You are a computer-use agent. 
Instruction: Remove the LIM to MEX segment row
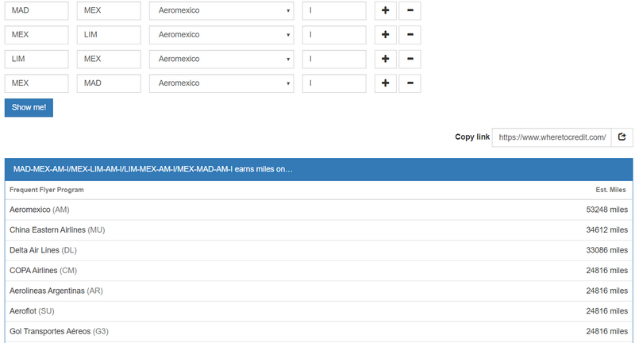coord(410,59)
